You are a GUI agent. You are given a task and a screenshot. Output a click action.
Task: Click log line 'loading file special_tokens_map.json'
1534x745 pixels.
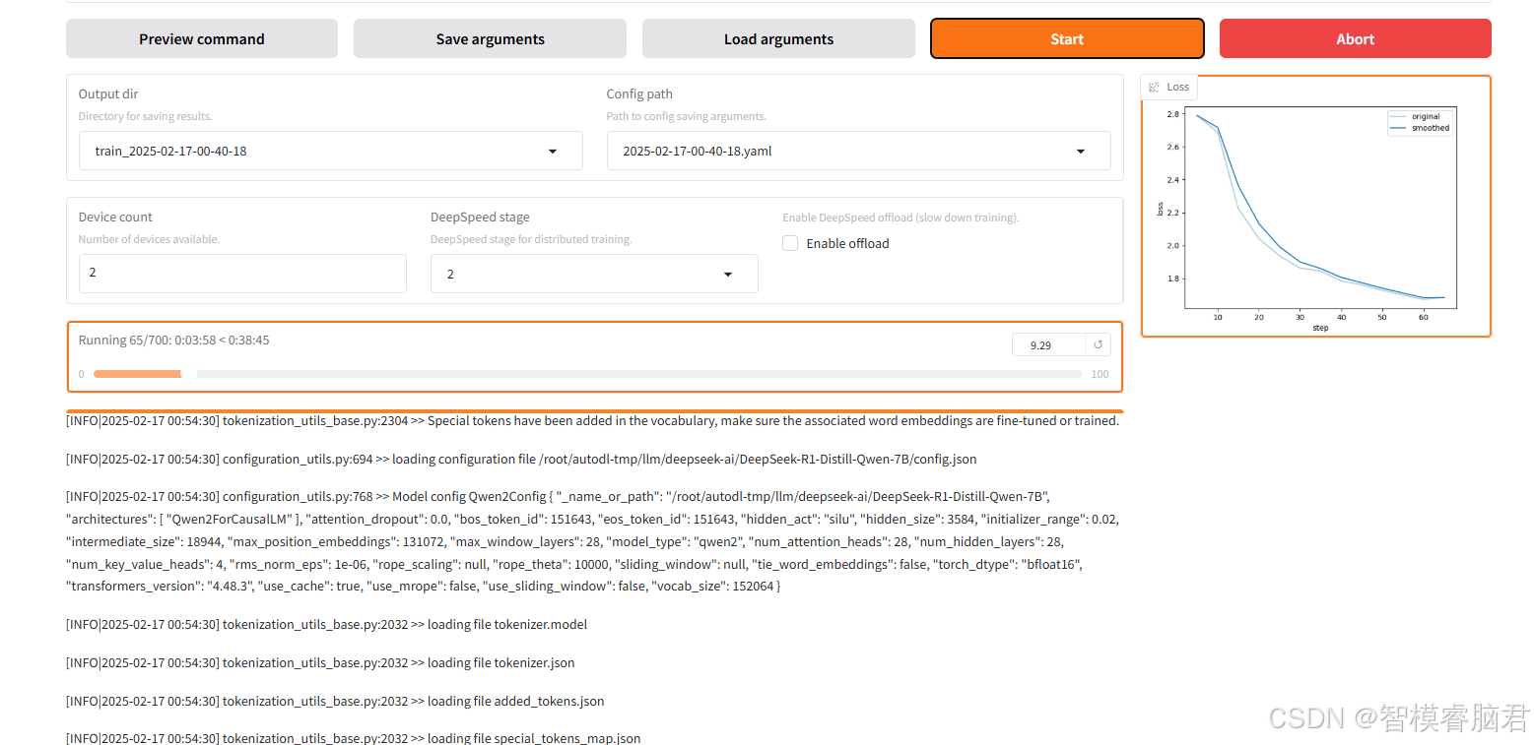[353, 738]
